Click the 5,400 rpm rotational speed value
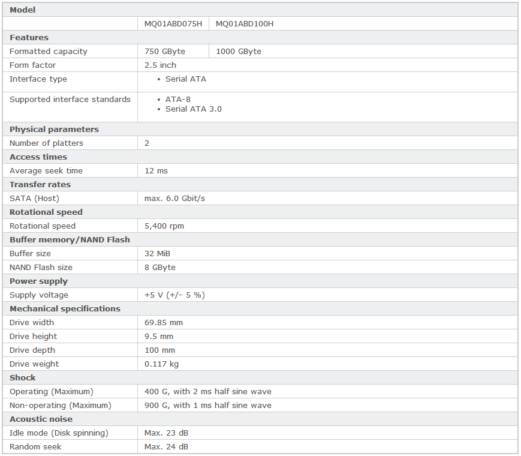Viewport: 521px width, 456px height. tap(164, 226)
